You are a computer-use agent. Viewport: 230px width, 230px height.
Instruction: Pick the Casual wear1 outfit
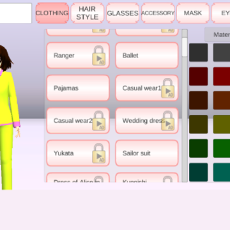[x=147, y=88]
